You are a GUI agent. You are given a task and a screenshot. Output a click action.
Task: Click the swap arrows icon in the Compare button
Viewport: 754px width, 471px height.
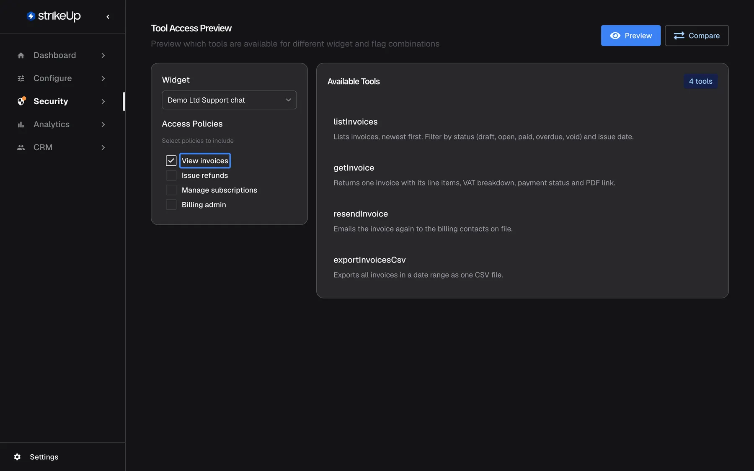pos(679,36)
